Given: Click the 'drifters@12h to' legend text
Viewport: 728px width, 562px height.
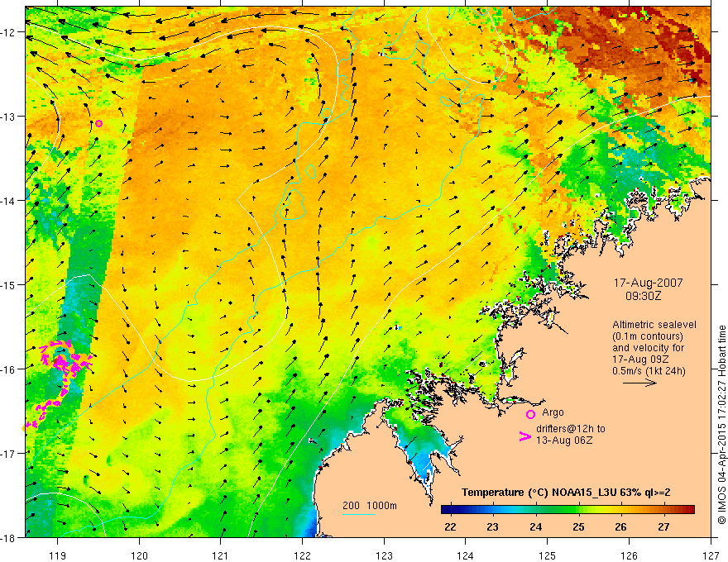Looking at the screenshot, I should [x=571, y=429].
